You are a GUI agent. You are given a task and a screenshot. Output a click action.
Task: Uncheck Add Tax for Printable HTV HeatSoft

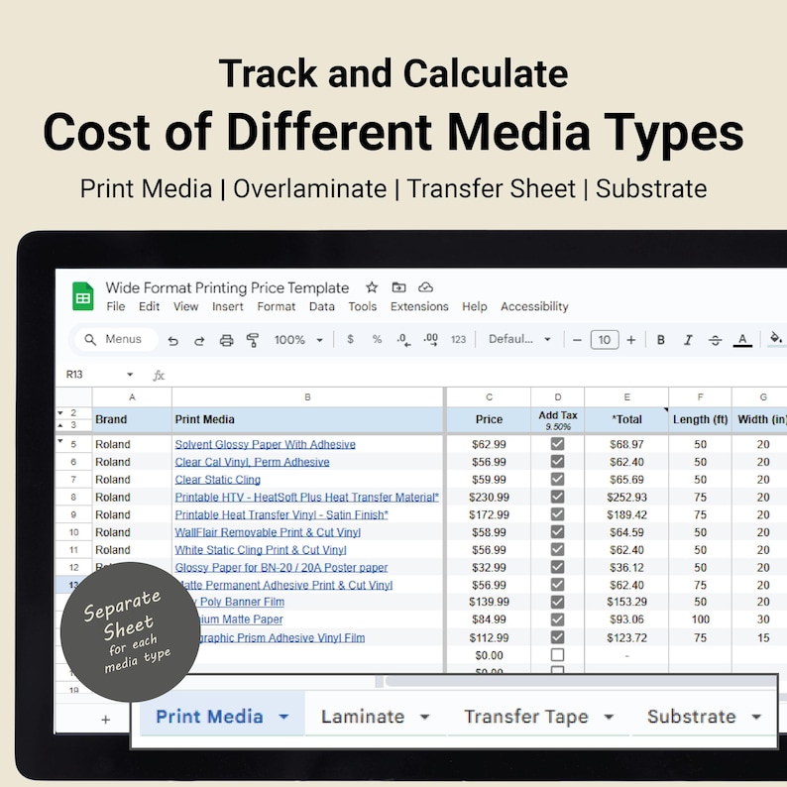point(557,497)
